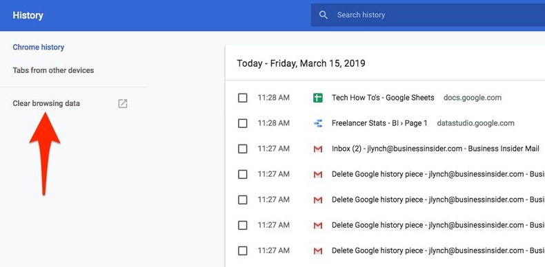Screen dimensions: 545x267
Task: Open Inbox (2) Business Insider Mail link
Action: tap(435, 149)
